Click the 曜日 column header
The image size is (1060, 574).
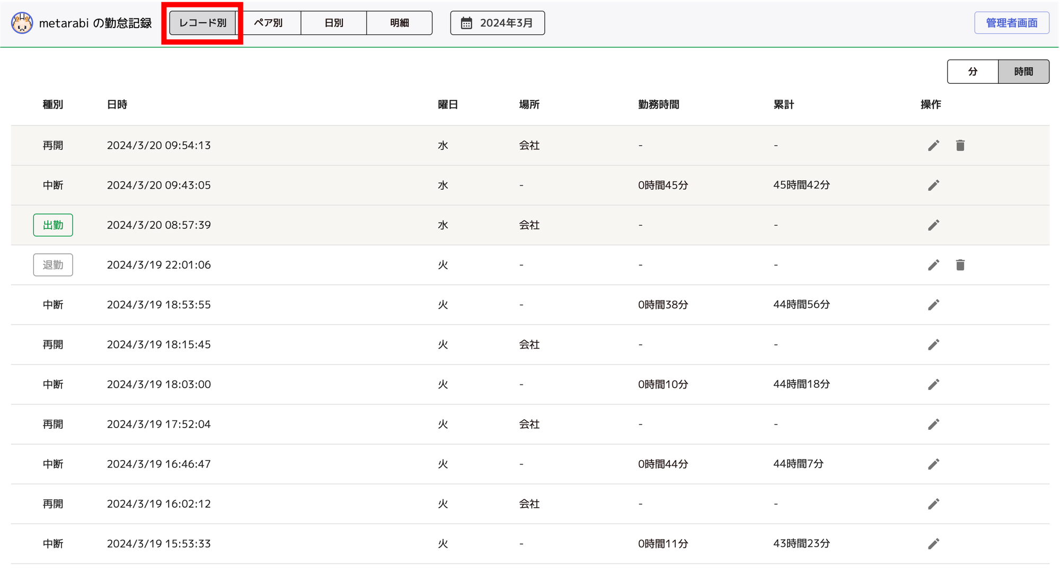(x=448, y=104)
